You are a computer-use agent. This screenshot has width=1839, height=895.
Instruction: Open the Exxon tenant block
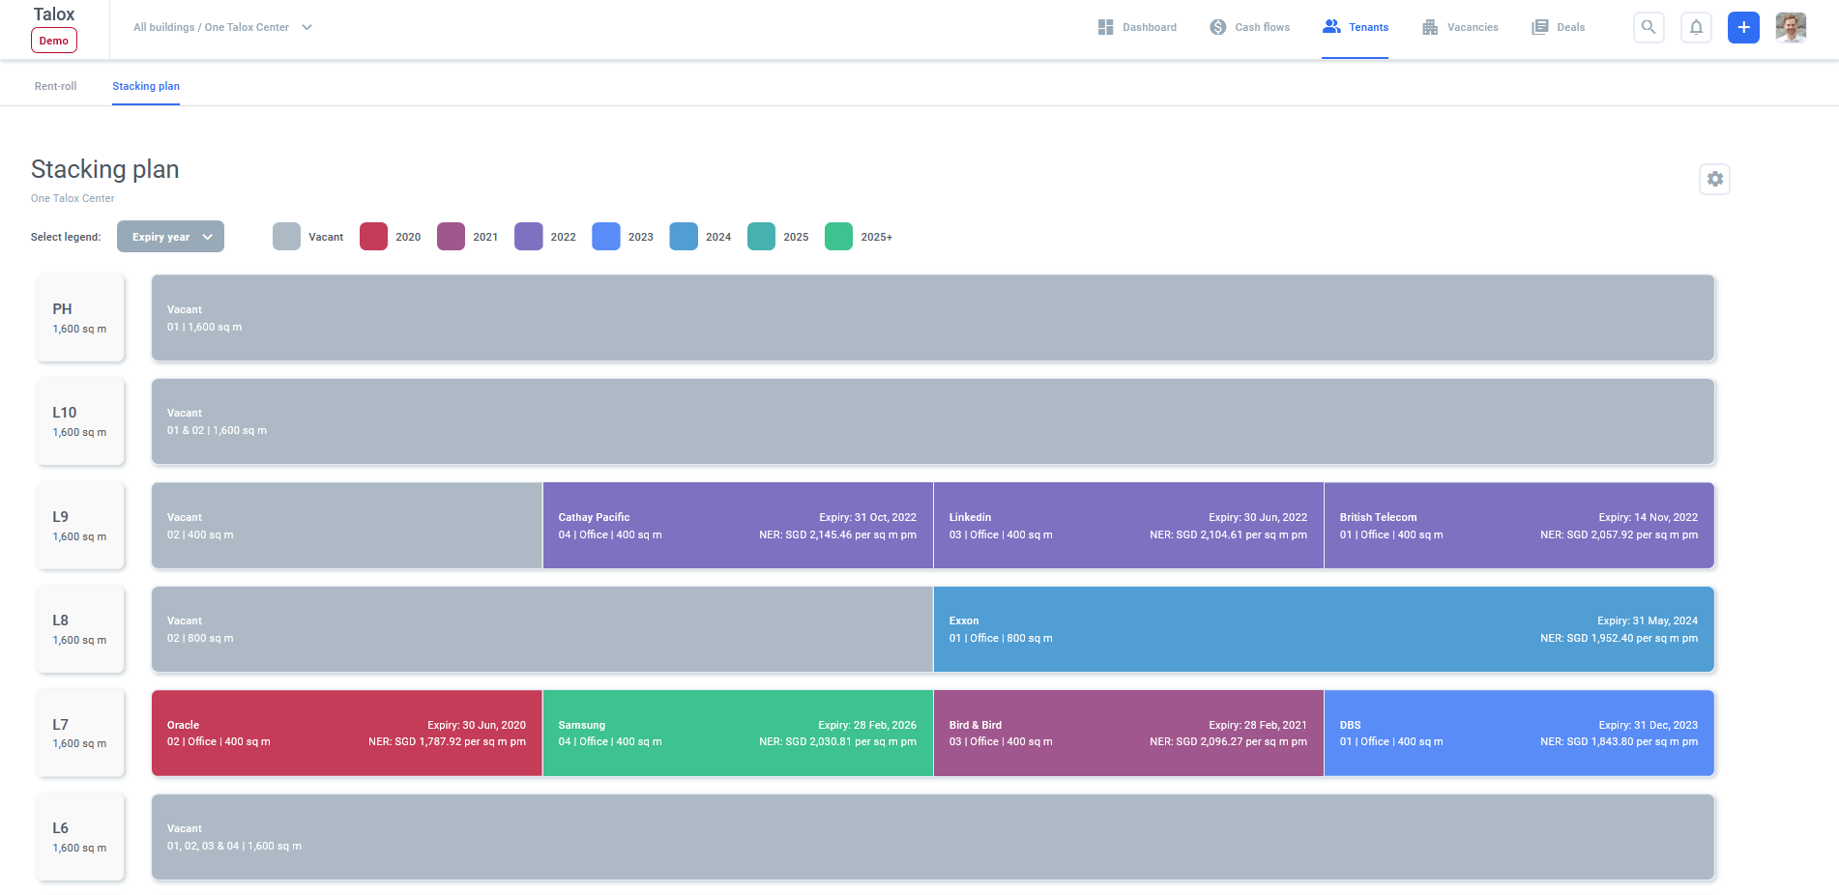[1324, 629]
